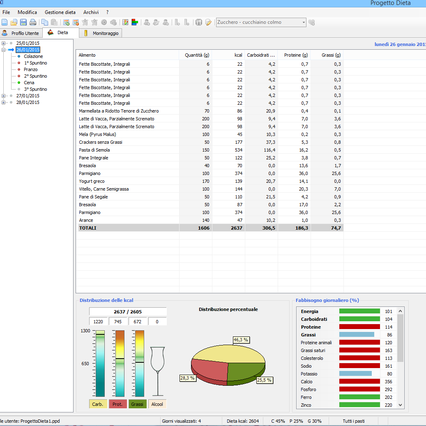
Task: Click the yellow Carb. legend swatch
Action: click(x=98, y=404)
